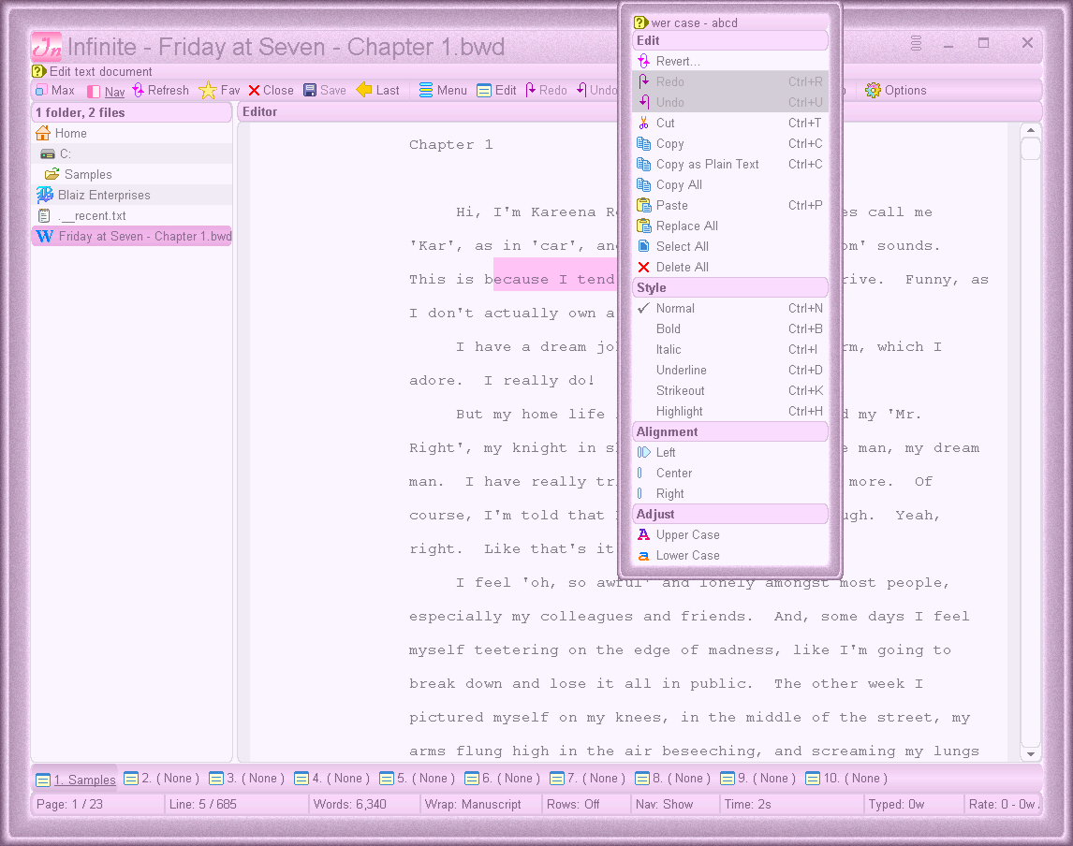Screen dimensions: 1073x846
Task: Switch to tab 3. (None)
Action: [x=246, y=779]
